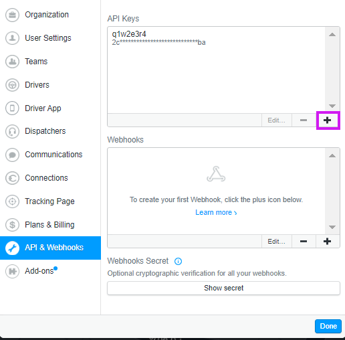Open Organization settings from sidebar icon
Viewport: 345px width, 340px height.
12,15
